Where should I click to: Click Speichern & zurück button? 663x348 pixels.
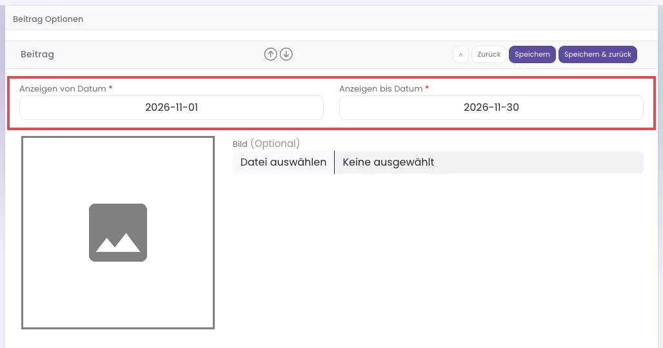[x=597, y=55]
